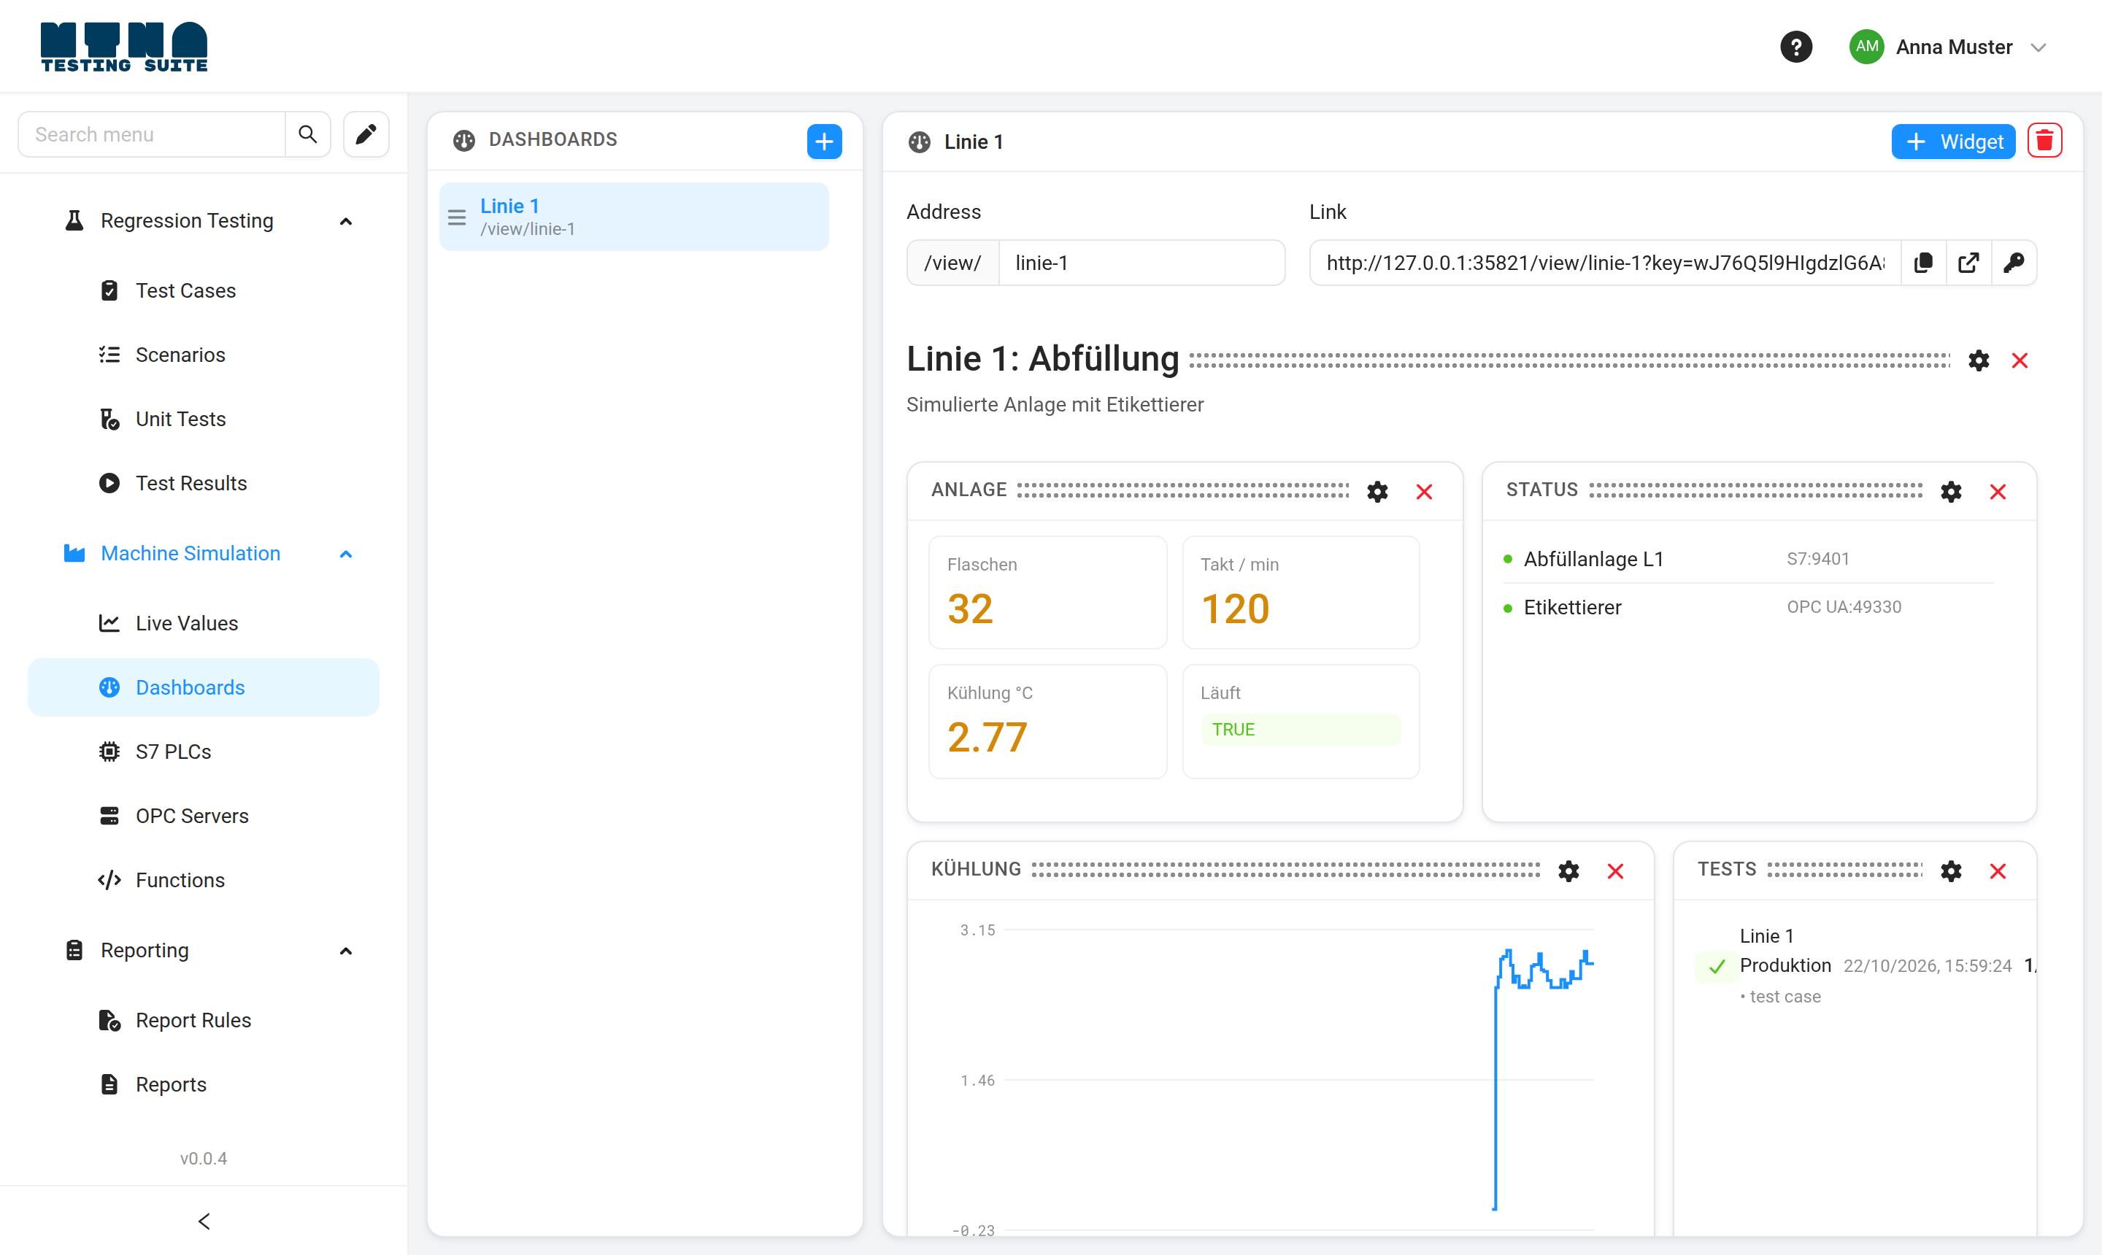Screen dimensions: 2102x1255
Task: Open ANLAGE widget settings gear
Action: point(1377,491)
